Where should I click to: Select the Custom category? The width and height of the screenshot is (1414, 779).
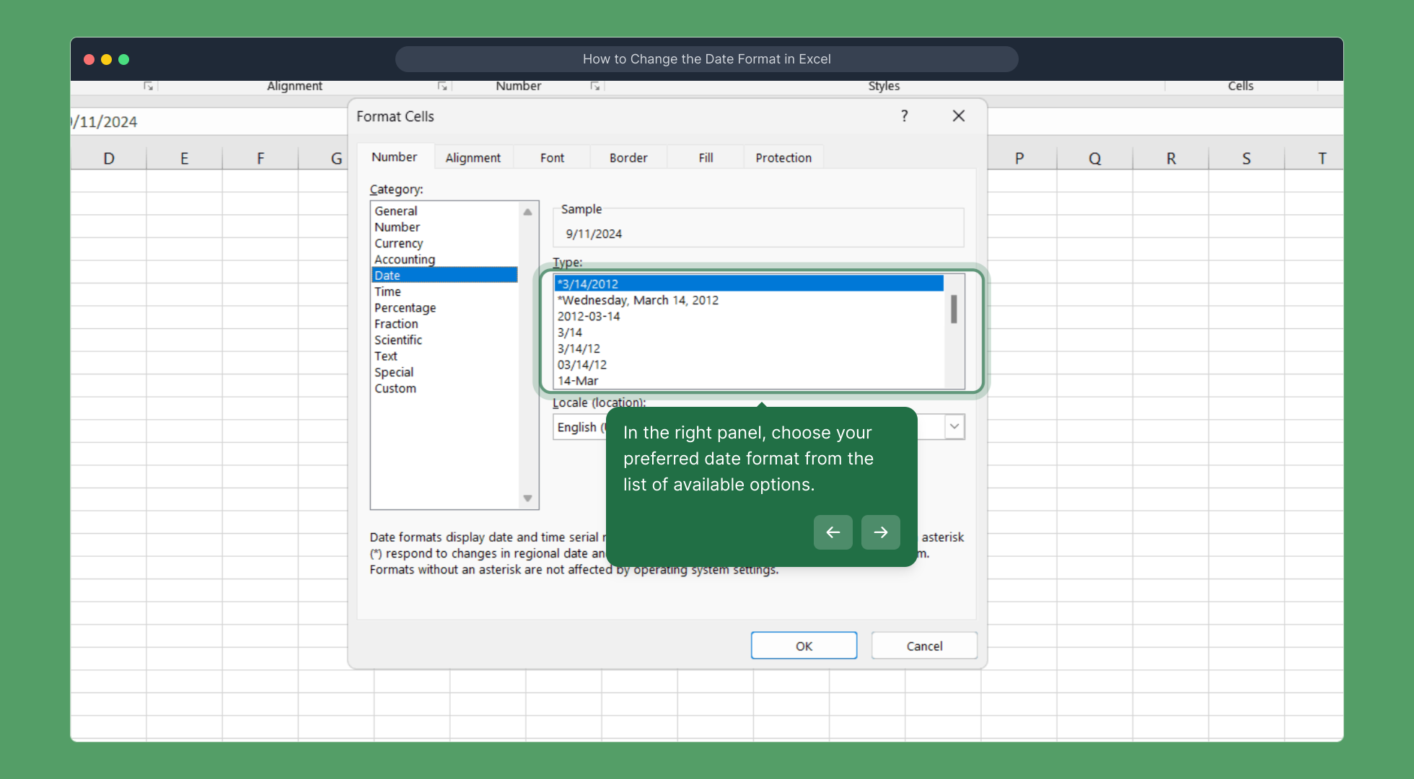click(395, 388)
